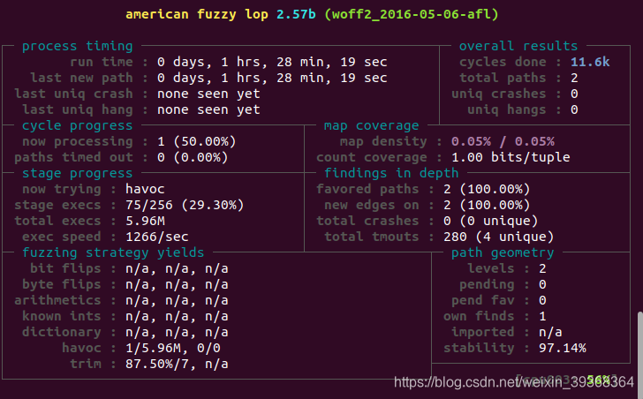Select the stability value 97.14%
The image size is (643, 399).
tap(563, 349)
